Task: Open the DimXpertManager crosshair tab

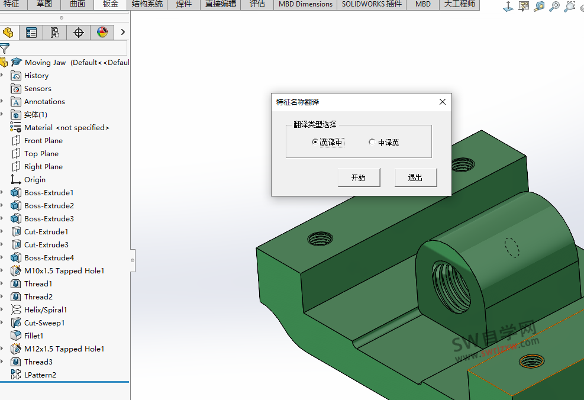Action: 79,33
